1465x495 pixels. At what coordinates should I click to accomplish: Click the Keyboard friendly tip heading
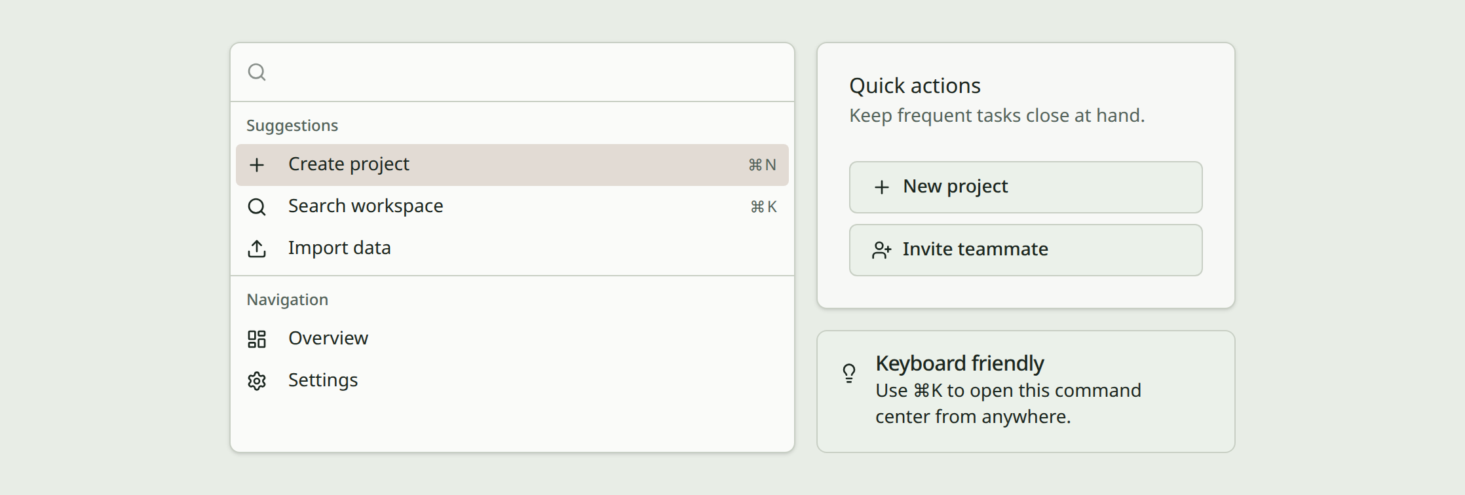coord(960,363)
